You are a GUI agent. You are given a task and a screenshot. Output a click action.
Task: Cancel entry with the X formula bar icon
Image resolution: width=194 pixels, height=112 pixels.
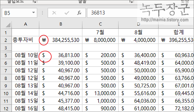point(54,13)
